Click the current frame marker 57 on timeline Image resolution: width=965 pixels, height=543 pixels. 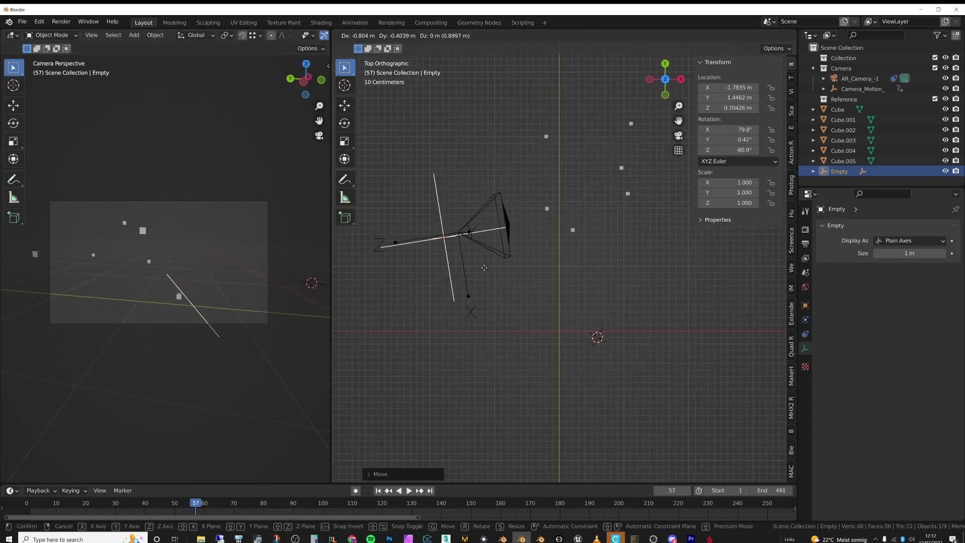[196, 503]
